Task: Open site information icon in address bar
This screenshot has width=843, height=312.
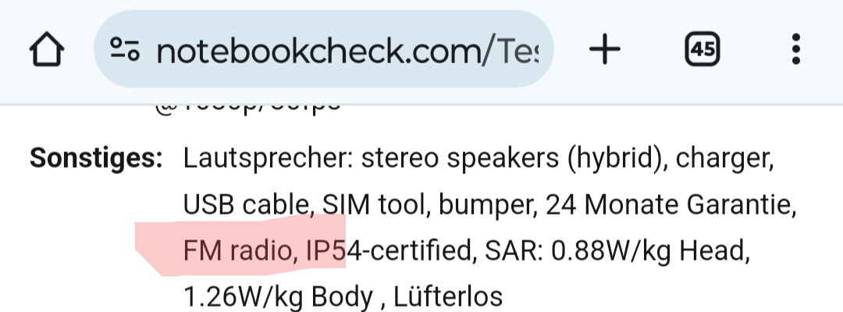Action: tap(125, 51)
